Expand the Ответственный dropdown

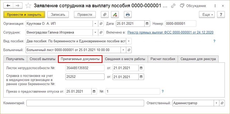(x=216, y=103)
